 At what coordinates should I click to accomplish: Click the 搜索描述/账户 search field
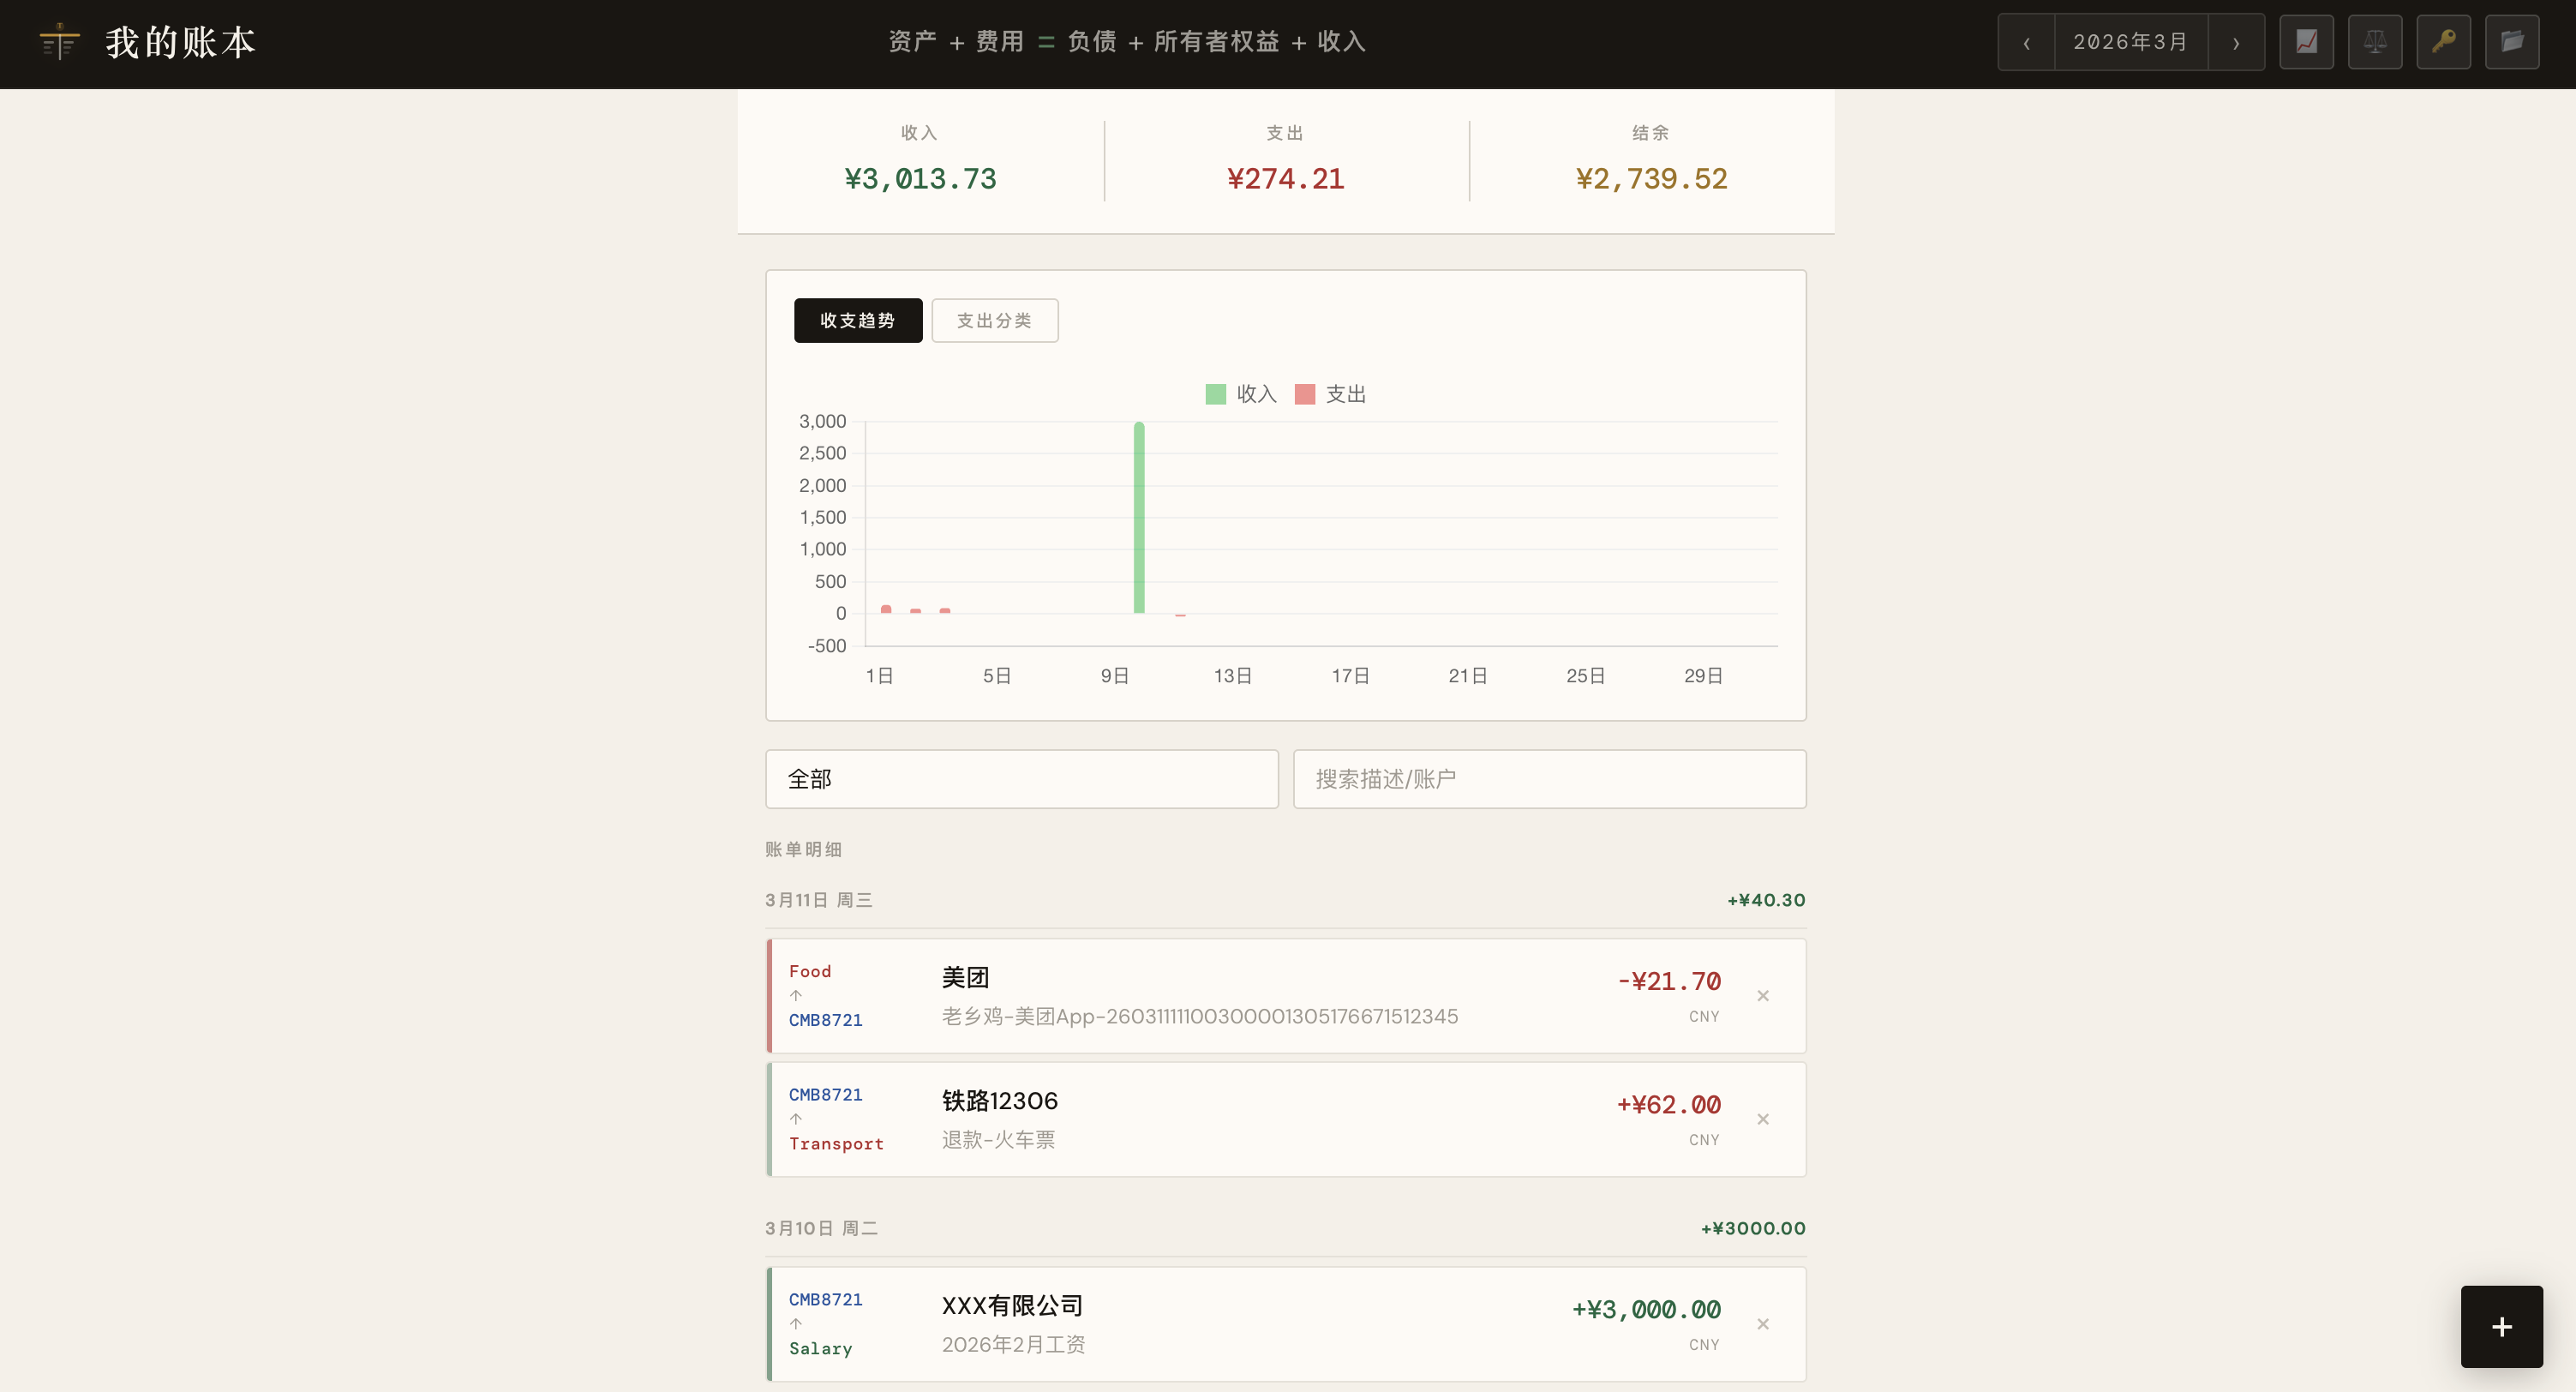[x=1548, y=779]
